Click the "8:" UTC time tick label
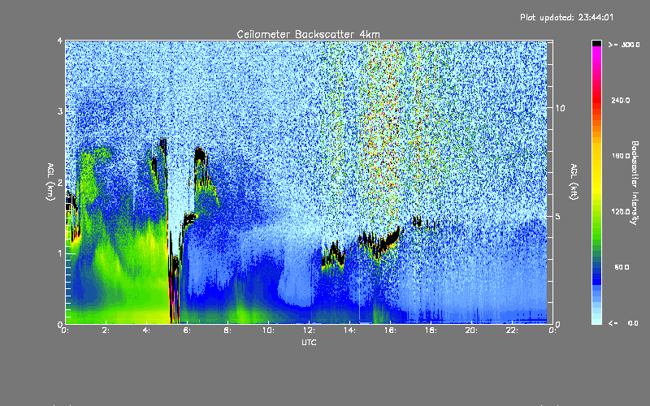 tap(228, 330)
